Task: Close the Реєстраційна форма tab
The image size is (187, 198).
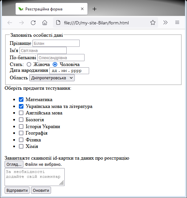Action: 82,9
